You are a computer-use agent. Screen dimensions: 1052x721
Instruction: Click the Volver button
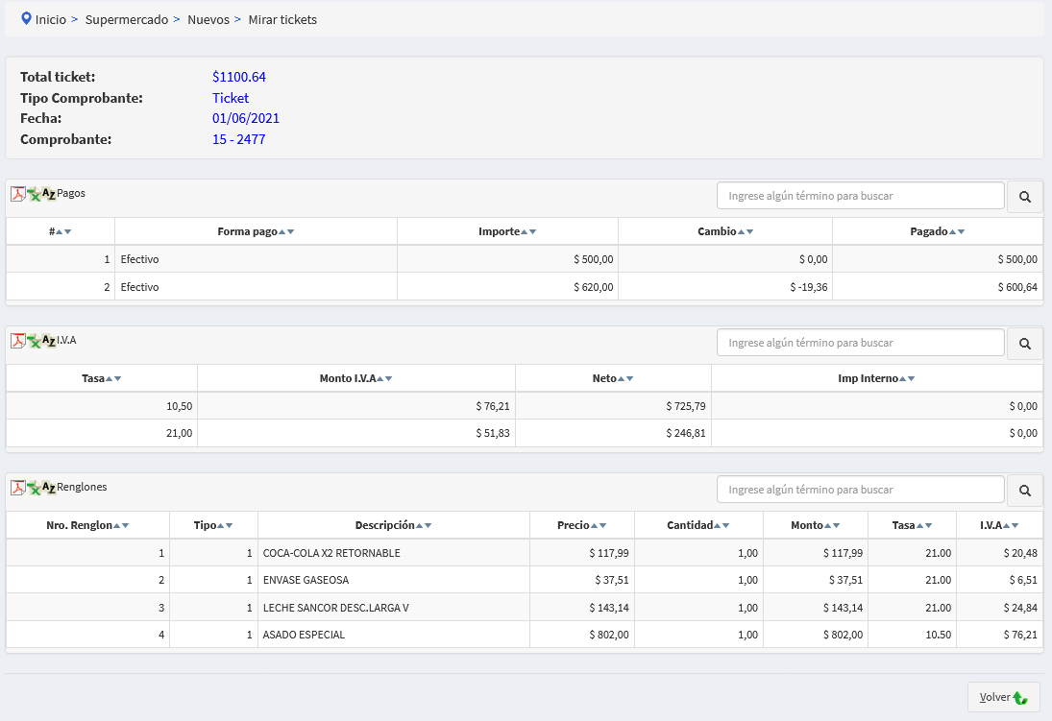(x=1003, y=697)
